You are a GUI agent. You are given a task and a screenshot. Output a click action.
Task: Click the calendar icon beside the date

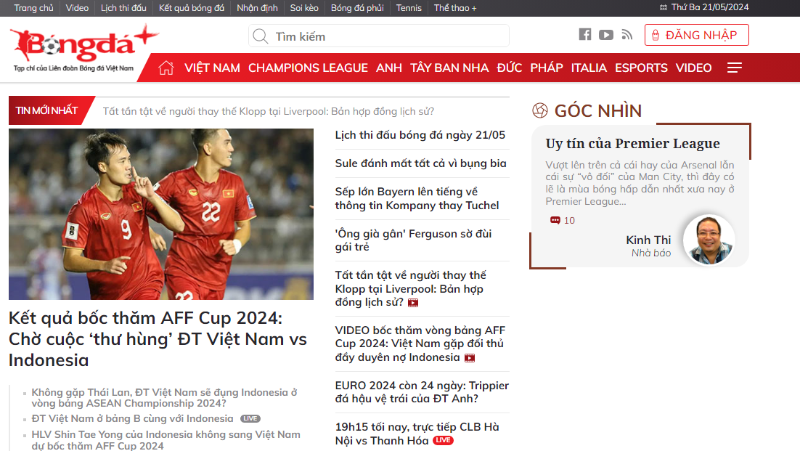pyautogui.click(x=664, y=8)
